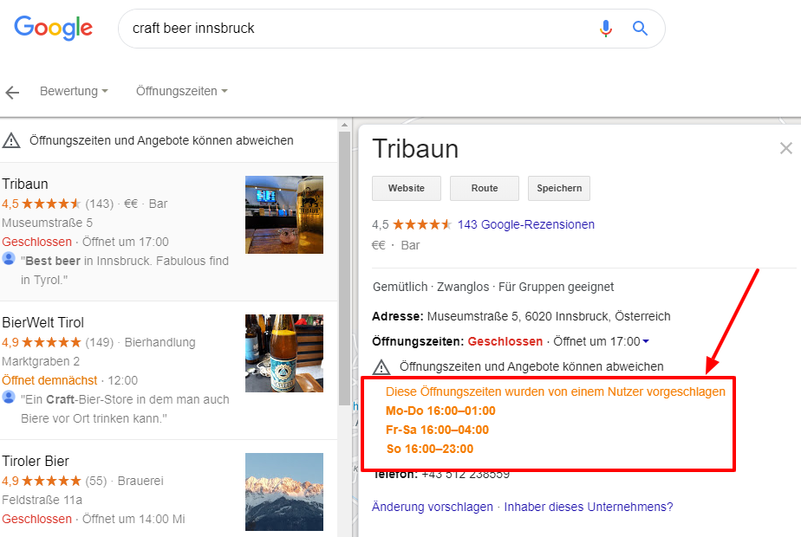Click the Google logo
The height and width of the screenshot is (537, 801).
click(x=53, y=28)
